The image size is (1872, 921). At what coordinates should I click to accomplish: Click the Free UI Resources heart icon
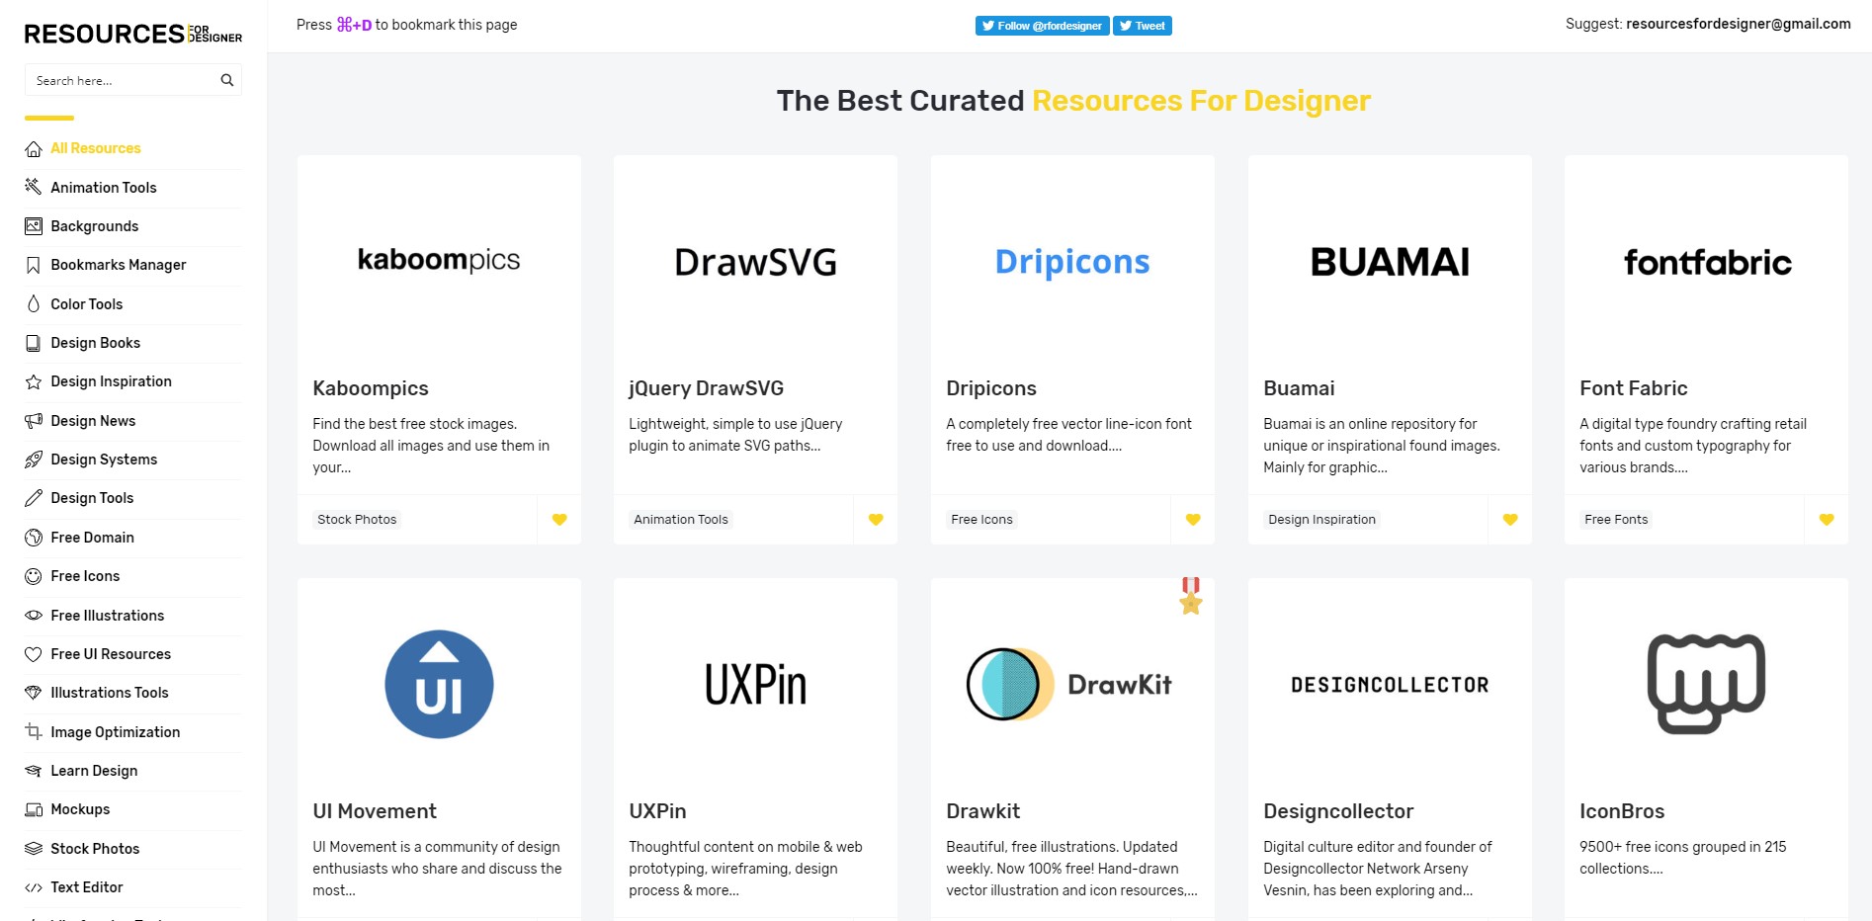click(34, 654)
